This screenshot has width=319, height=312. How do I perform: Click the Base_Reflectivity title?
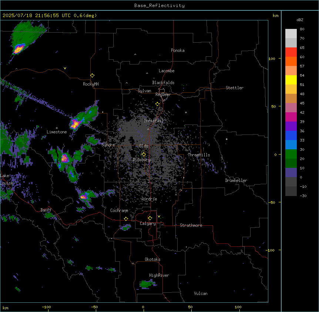(x=159, y=6)
